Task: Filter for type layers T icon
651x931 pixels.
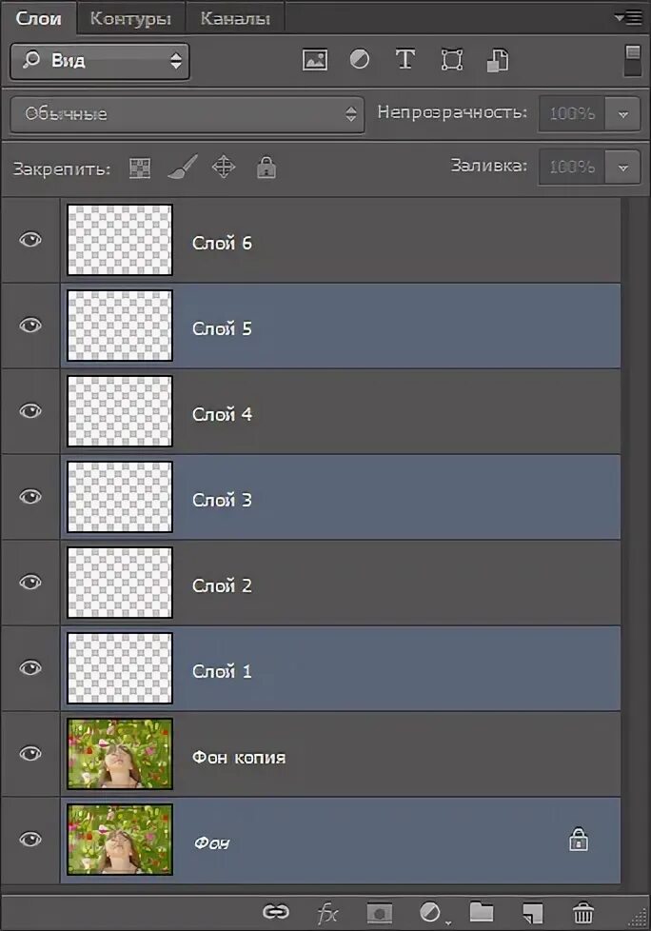Action: (x=404, y=59)
